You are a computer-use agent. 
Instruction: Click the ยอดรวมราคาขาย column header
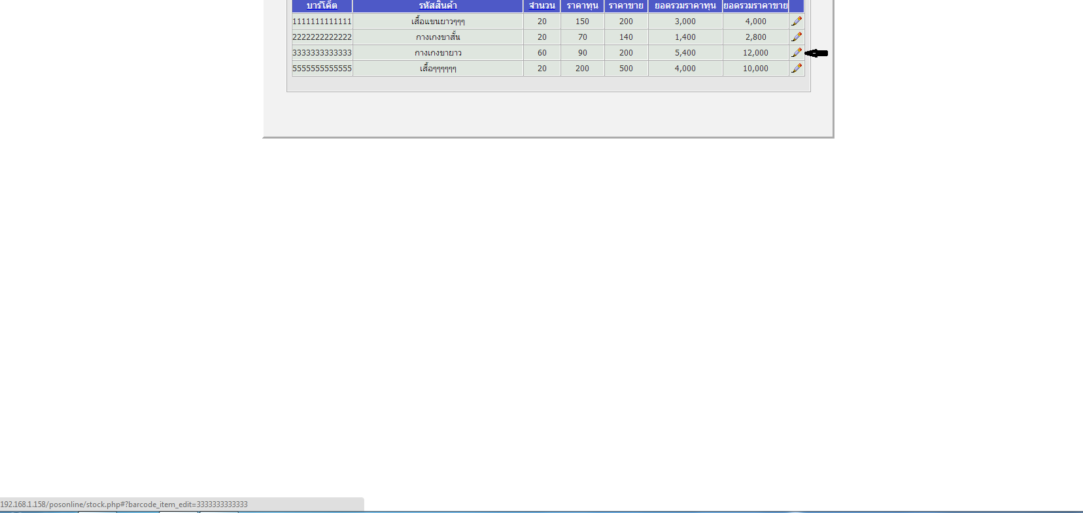coord(756,6)
